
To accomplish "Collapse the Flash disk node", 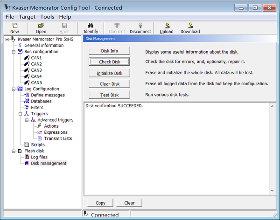I will click(14, 151).
